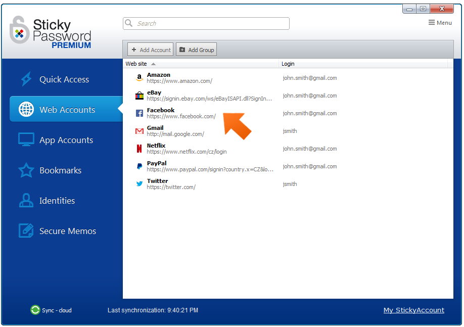Select the Amazon account name

click(x=159, y=75)
